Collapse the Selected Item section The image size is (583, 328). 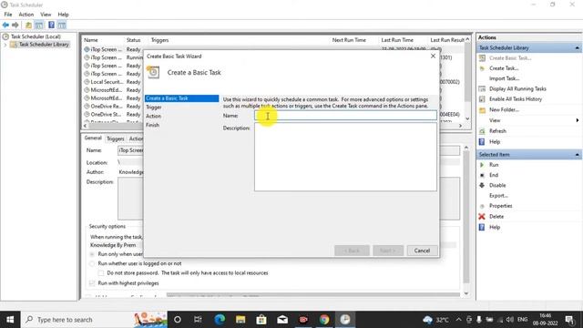coord(577,154)
